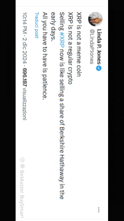Click the tweet line All you have to have is patience.

45,56
